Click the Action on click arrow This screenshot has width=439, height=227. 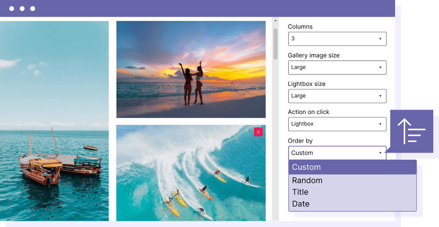pyautogui.click(x=380, y=124)
